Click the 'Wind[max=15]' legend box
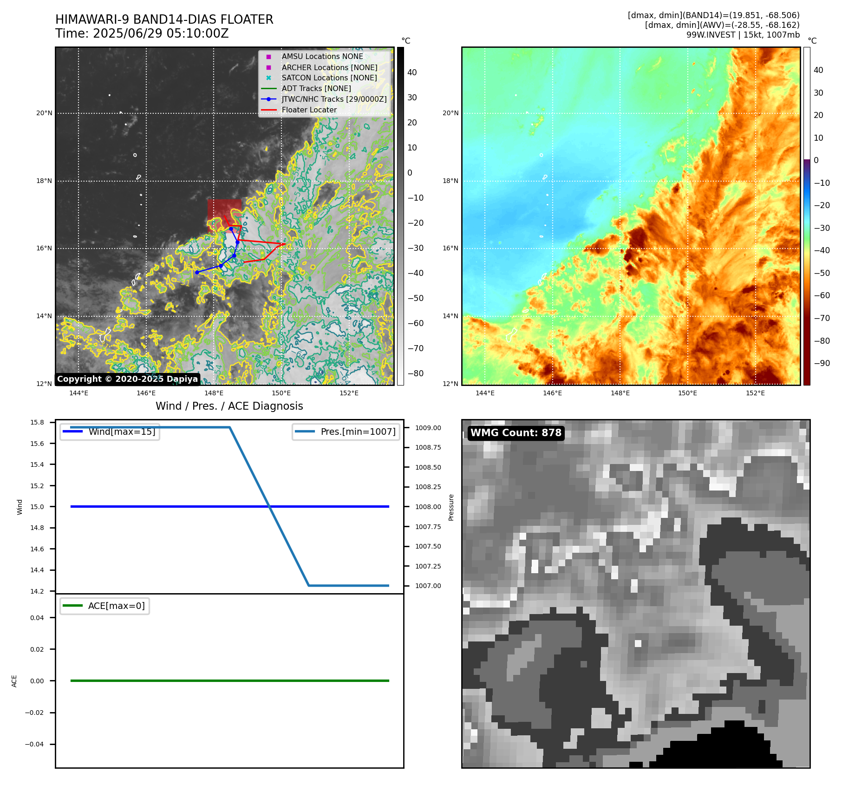Viewport: 842px width, 785px height. [x=110, y=432]
